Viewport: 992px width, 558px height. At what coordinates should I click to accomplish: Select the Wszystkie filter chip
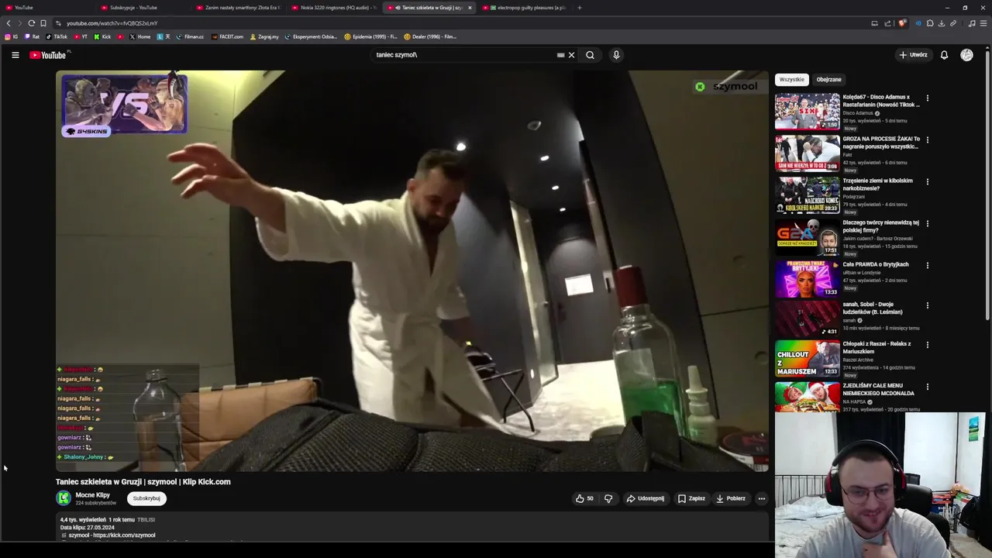792,79
